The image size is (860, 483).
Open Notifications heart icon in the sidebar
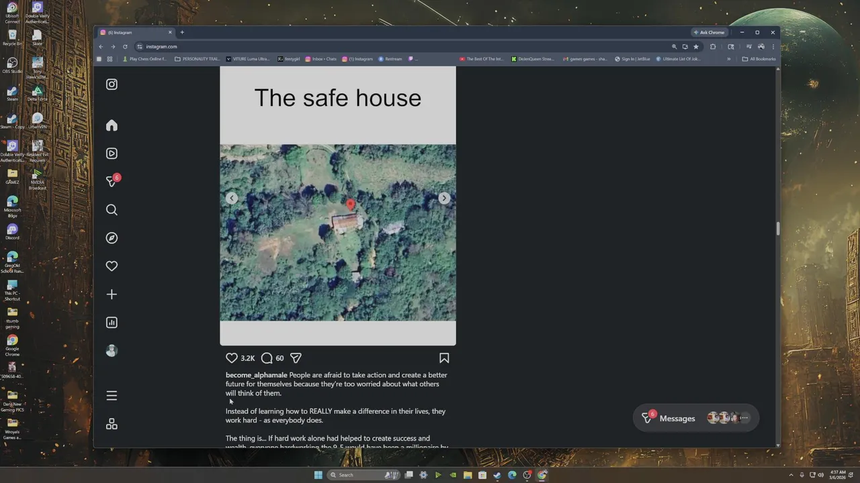click(112, 266)
